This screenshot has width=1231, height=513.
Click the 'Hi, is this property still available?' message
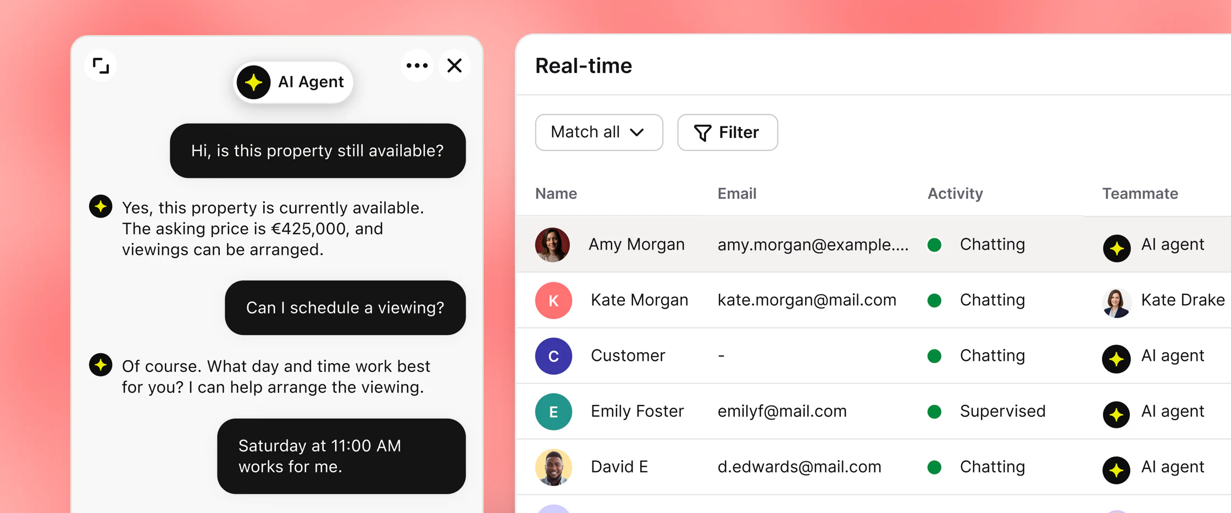pos(318,150)
